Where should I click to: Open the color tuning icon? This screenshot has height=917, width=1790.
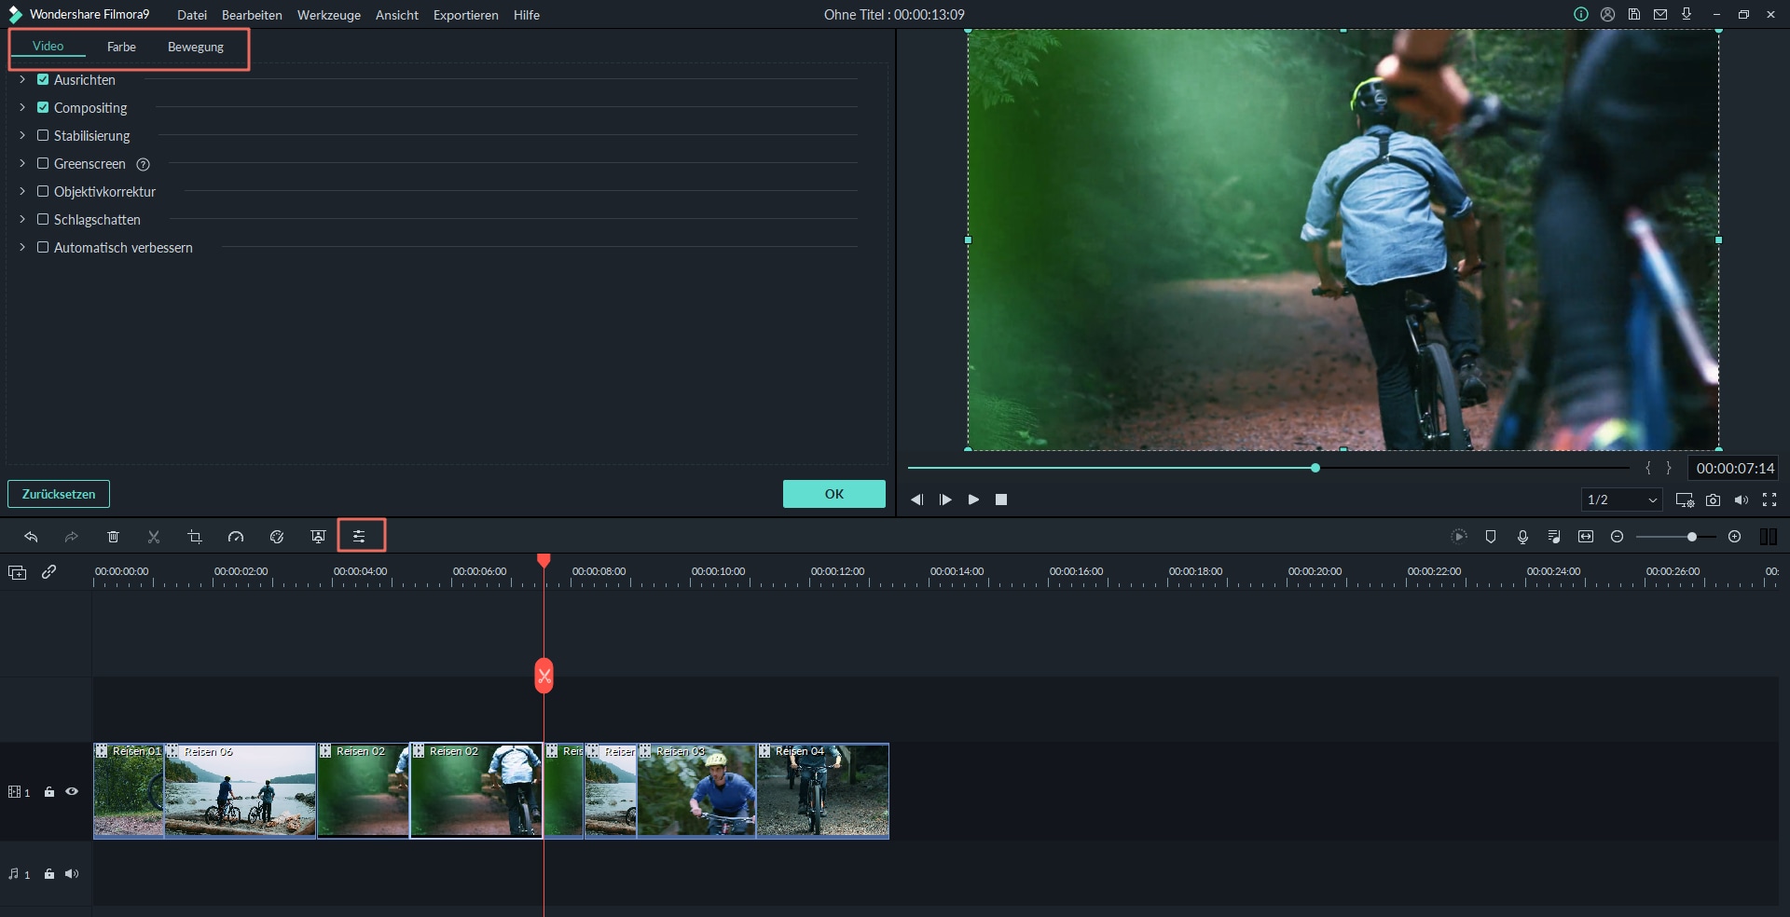(x=277, y=537)
